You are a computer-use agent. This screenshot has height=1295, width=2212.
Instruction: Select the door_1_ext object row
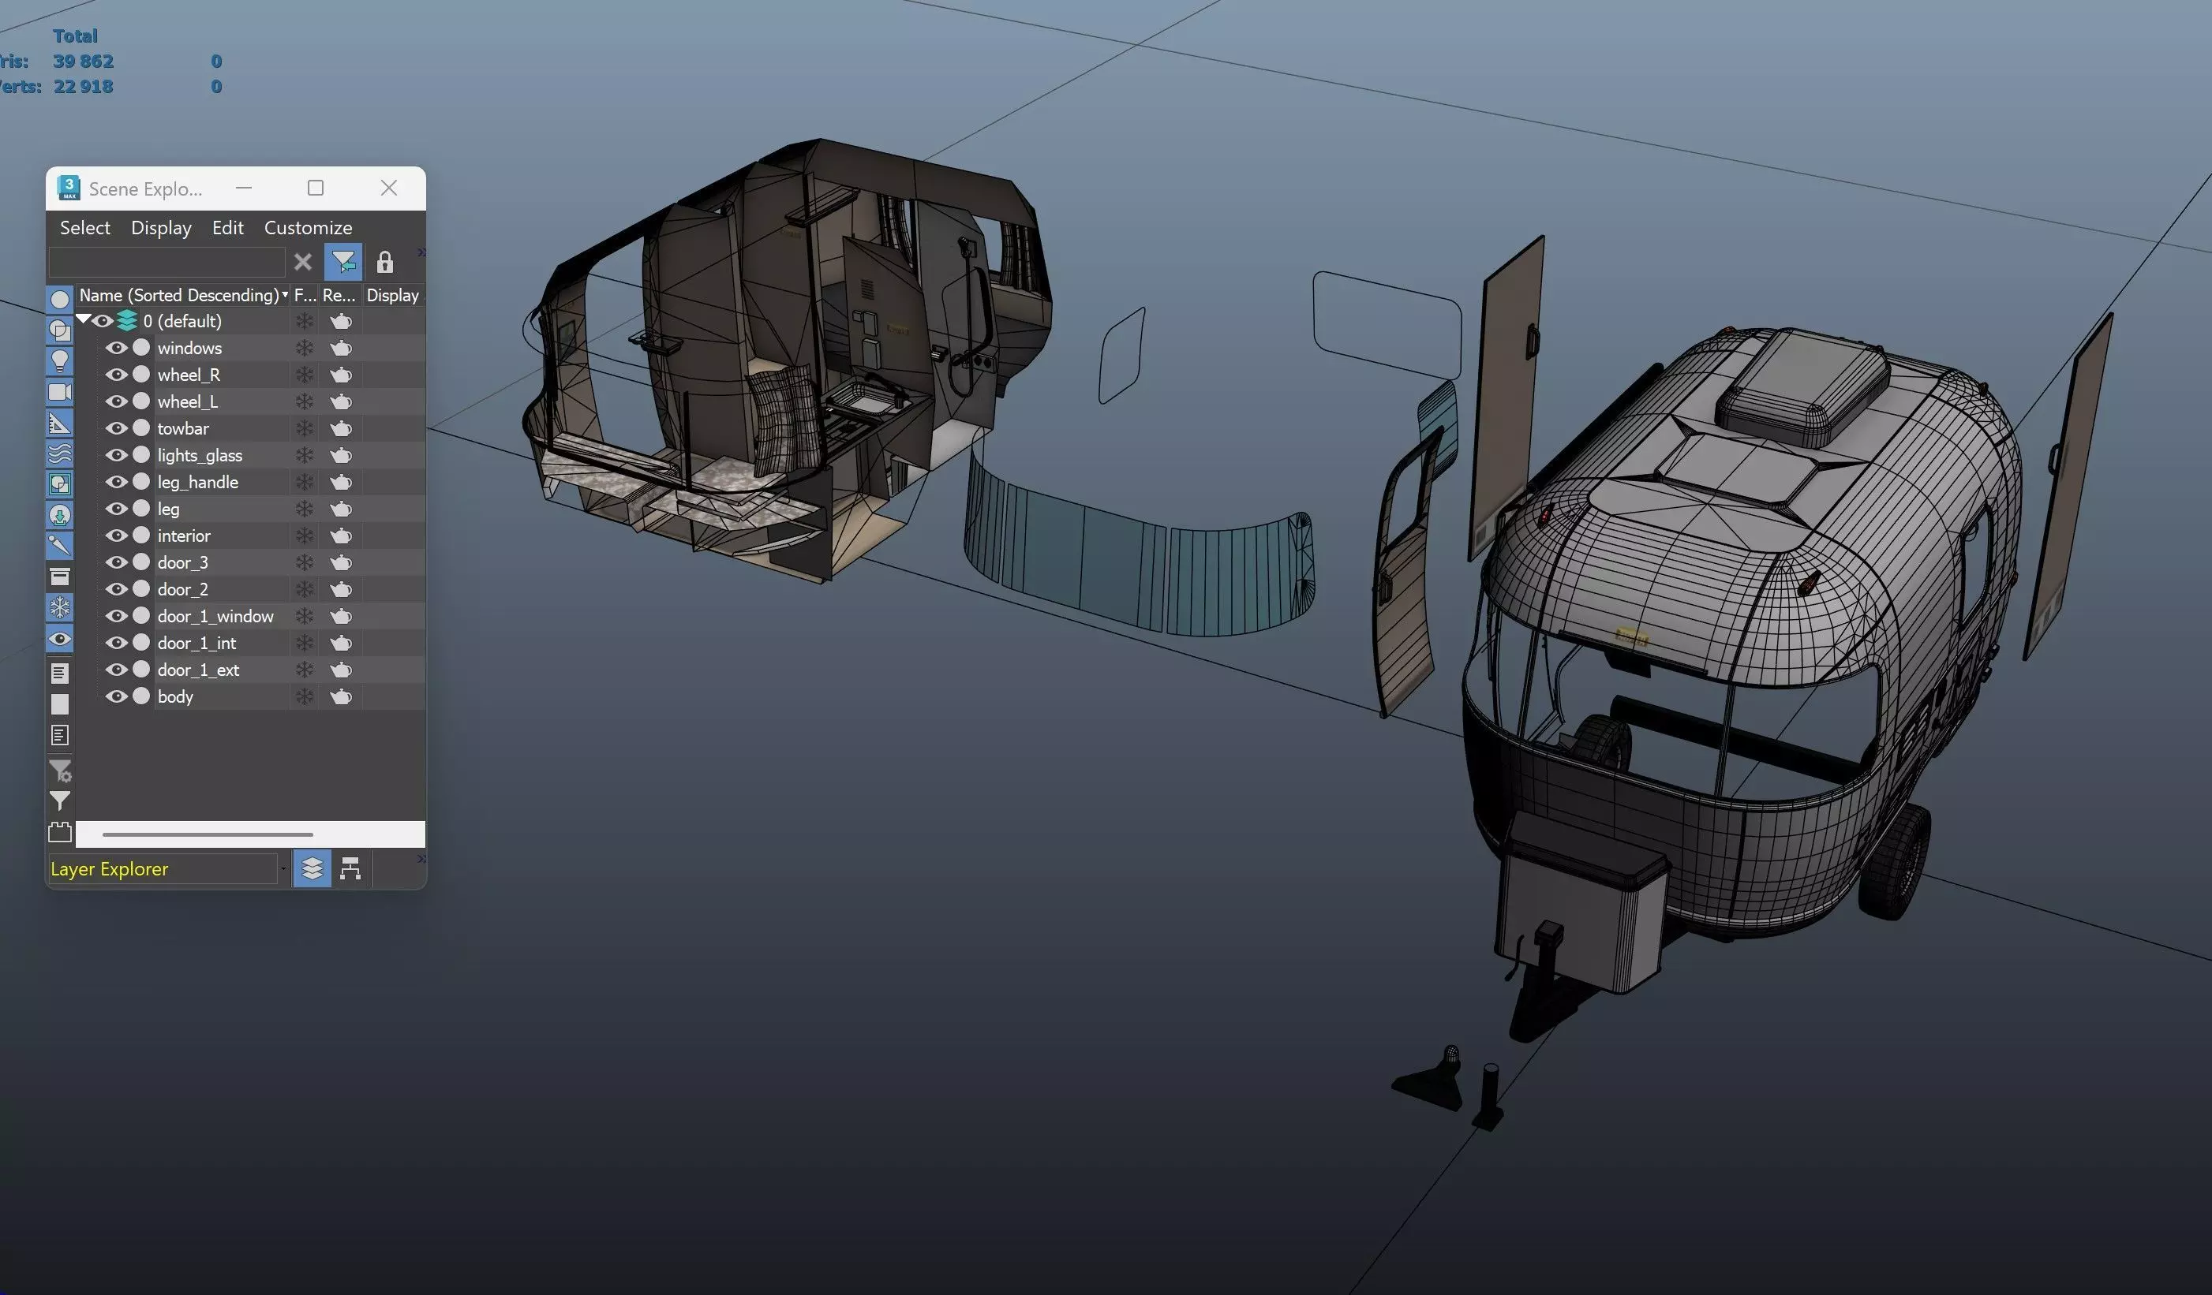click(198, 670)
